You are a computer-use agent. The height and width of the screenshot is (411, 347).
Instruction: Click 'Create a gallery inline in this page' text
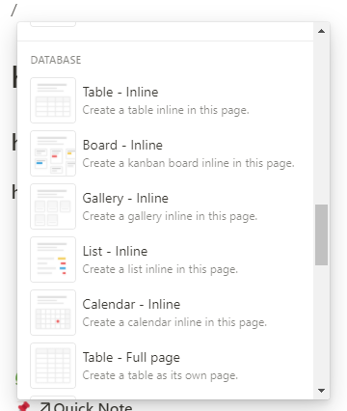pyautogui.click(x=170, y=216)
